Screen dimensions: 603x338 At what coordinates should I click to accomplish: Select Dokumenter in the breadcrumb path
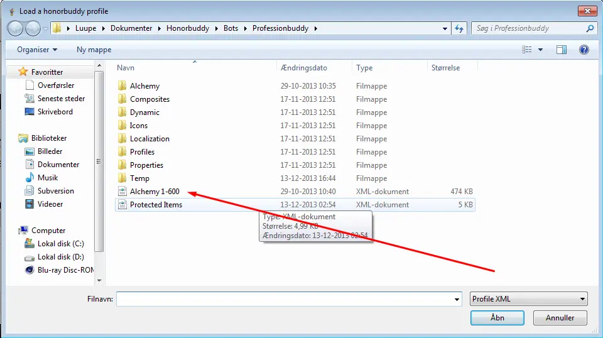point(131,28)
